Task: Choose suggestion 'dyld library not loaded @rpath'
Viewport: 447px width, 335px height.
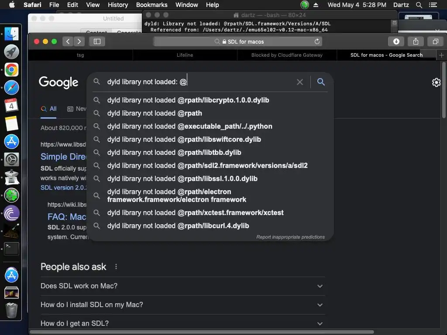Action: click(210, 113)
